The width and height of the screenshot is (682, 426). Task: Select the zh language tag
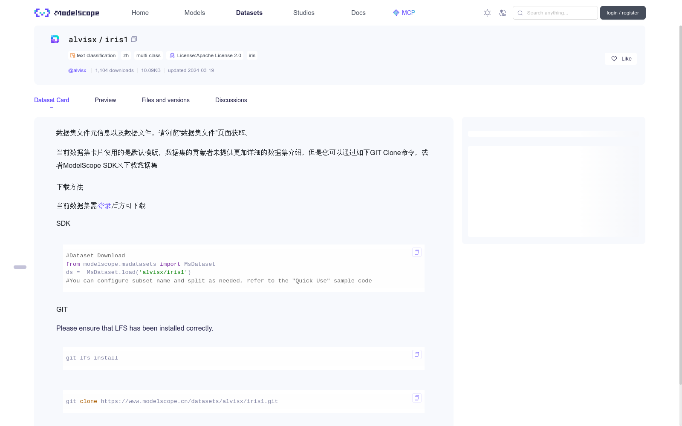[x=126, y=55]
